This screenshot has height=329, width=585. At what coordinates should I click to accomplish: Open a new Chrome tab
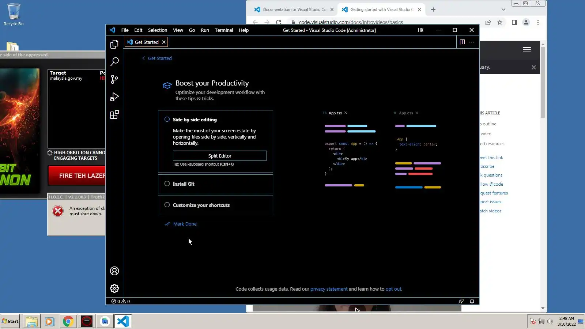[433, 10]
